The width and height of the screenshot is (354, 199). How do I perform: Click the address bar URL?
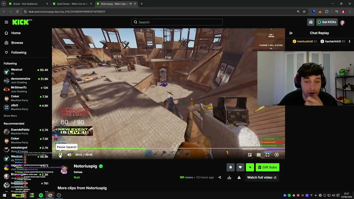click(x=67, y=12)
